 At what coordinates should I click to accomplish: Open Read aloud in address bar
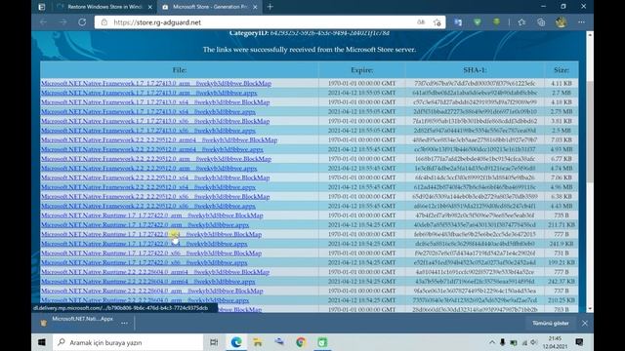(x=421, y=22)
